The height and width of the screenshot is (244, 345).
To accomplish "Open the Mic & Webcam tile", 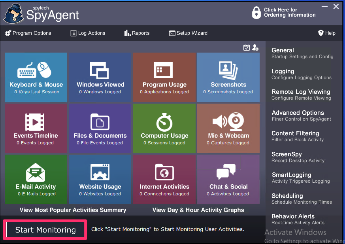I will coord(228,129).
